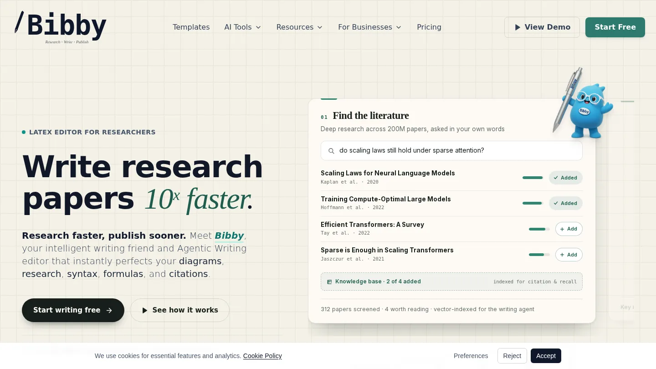Open cookie Preferences
The image size is (656, 369).
471,356
